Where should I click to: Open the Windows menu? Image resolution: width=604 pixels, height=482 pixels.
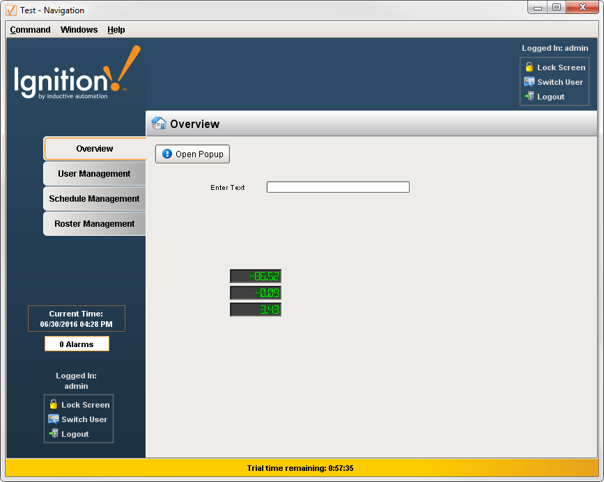(79, 30)
